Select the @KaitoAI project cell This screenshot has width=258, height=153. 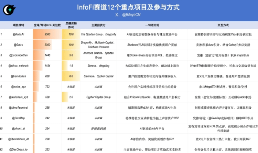point(19,34)
